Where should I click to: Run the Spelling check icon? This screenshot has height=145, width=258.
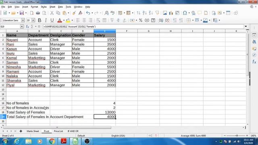tap(112, 13)
